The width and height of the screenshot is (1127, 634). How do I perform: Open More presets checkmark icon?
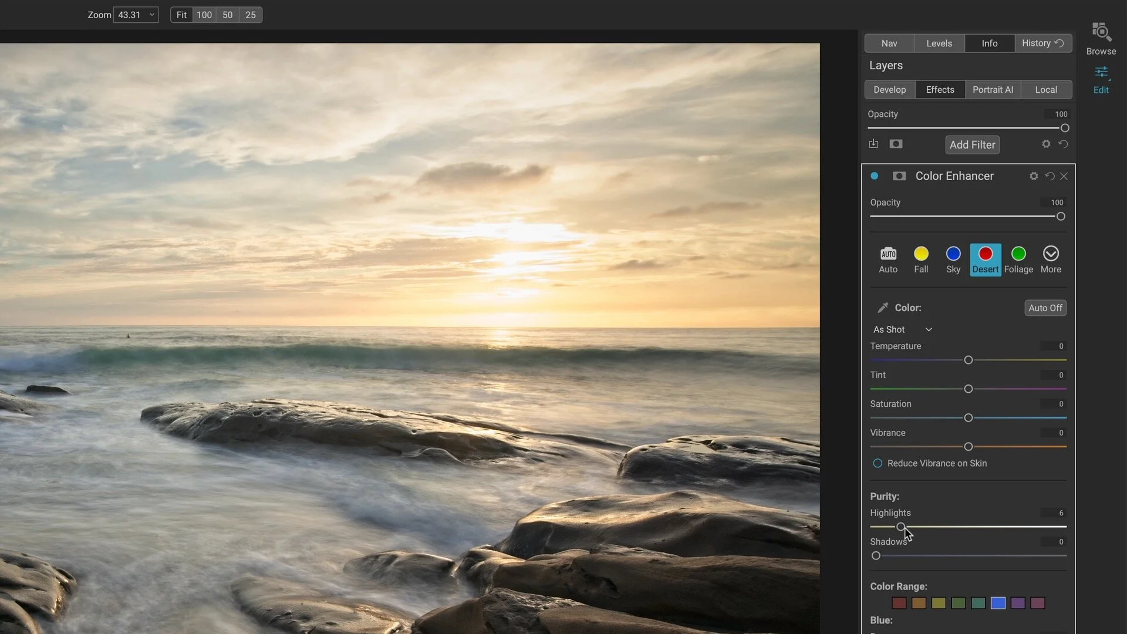tap(1050, 254)
